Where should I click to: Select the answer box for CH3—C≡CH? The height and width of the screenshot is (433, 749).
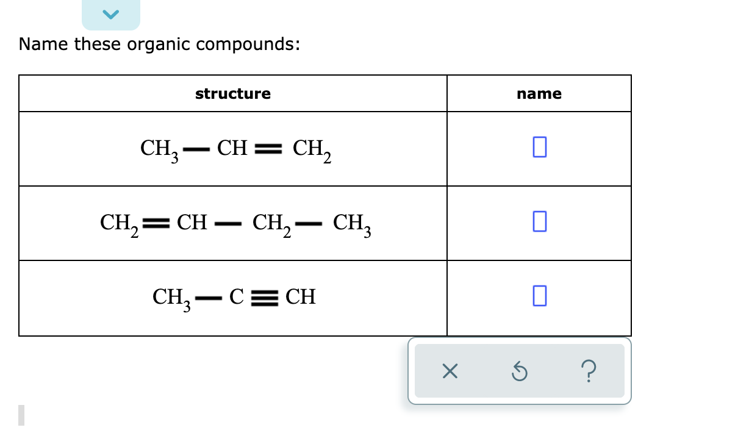(539, 297)
